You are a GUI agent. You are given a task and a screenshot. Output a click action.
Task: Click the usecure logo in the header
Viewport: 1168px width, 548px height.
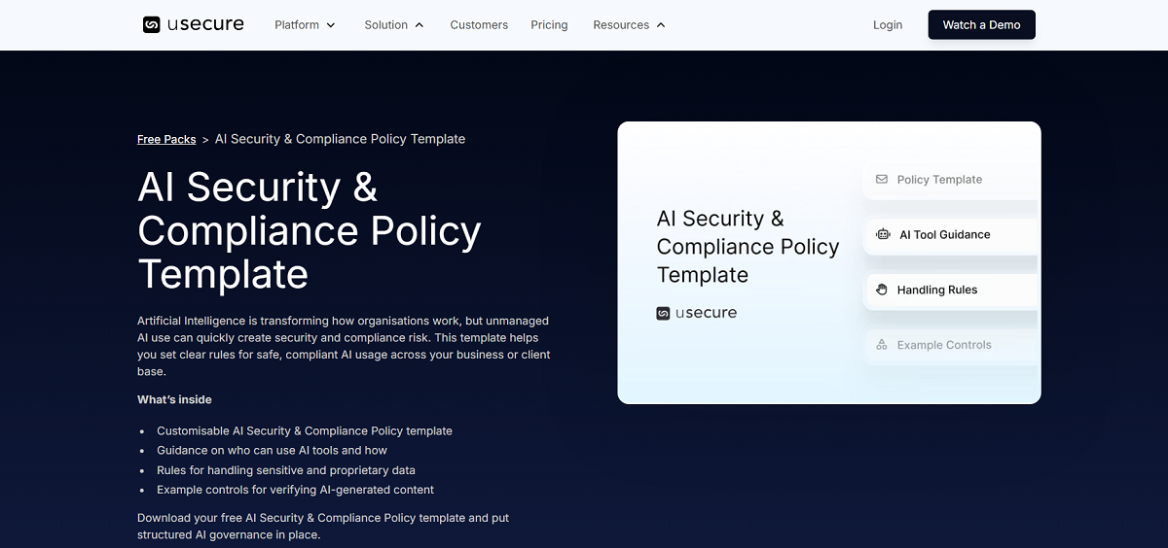tap(194, 24)
